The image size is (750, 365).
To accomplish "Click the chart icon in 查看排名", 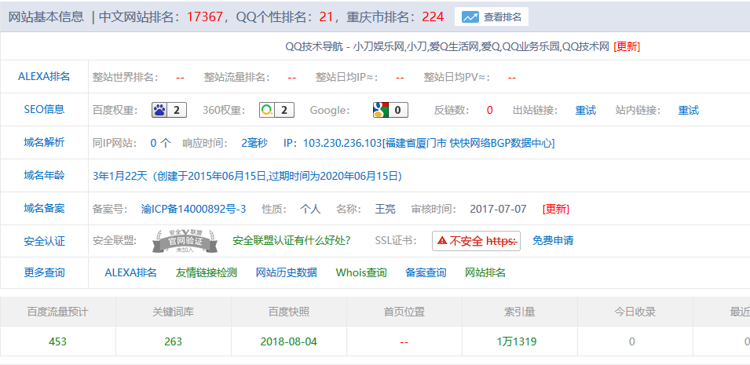I will tap(470, 17).
